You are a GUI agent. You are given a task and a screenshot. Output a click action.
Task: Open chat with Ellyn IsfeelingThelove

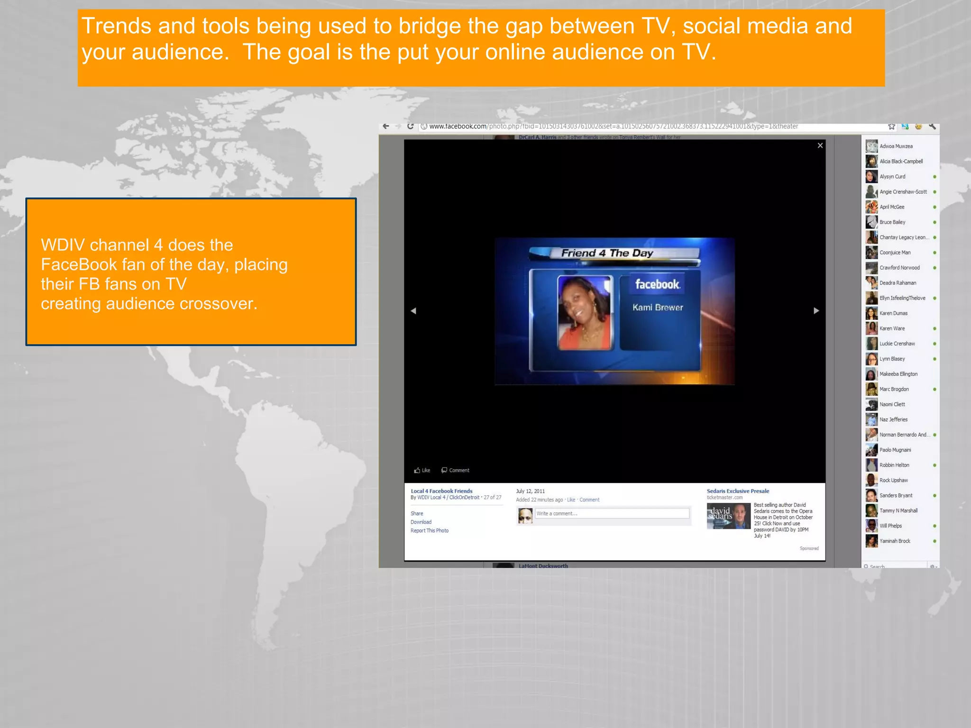[900, 298]
